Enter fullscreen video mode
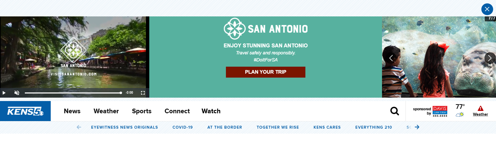This screenshot has height=144, width=496. click(143, 93)
